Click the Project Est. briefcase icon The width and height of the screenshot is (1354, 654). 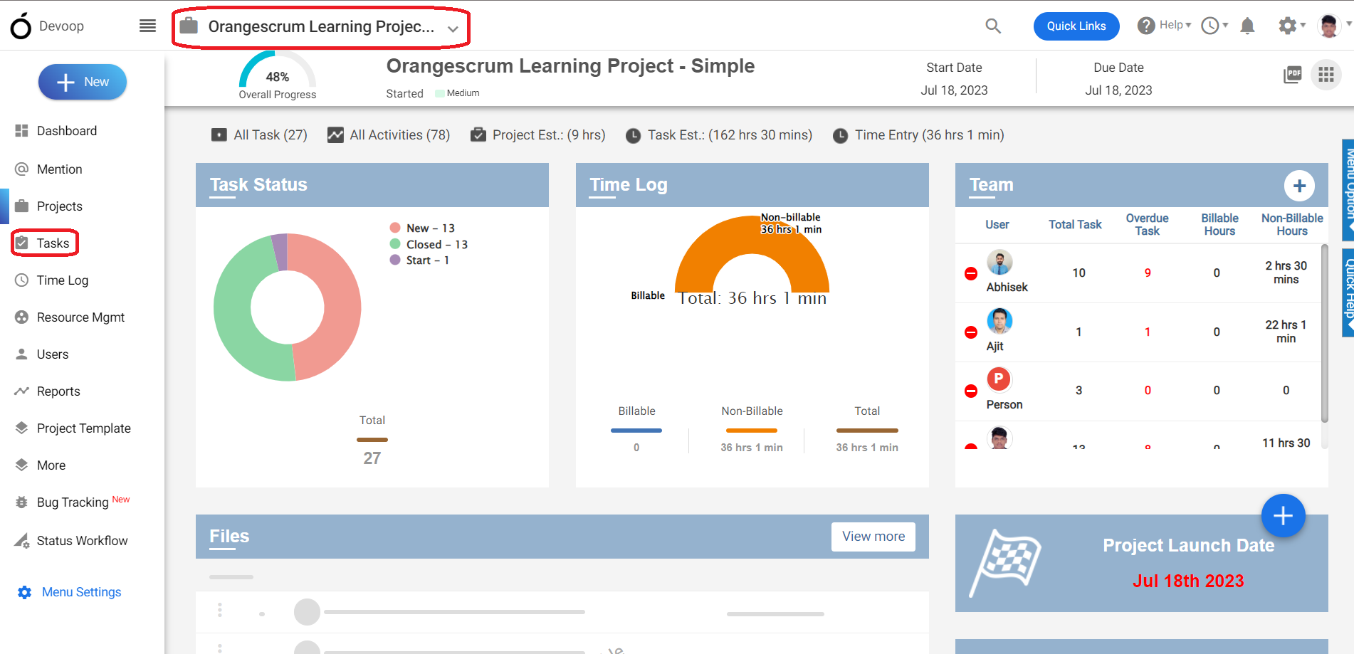(x=478, y=135)
